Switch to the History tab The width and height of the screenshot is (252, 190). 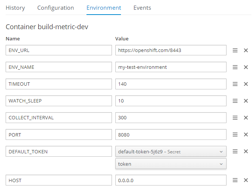[15, 8]
